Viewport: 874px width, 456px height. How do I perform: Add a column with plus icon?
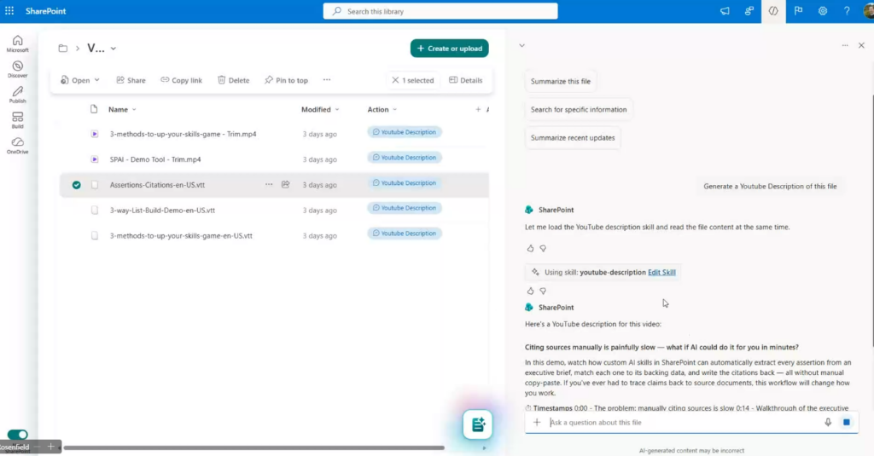pyautogui.click(x=478, y=110)
